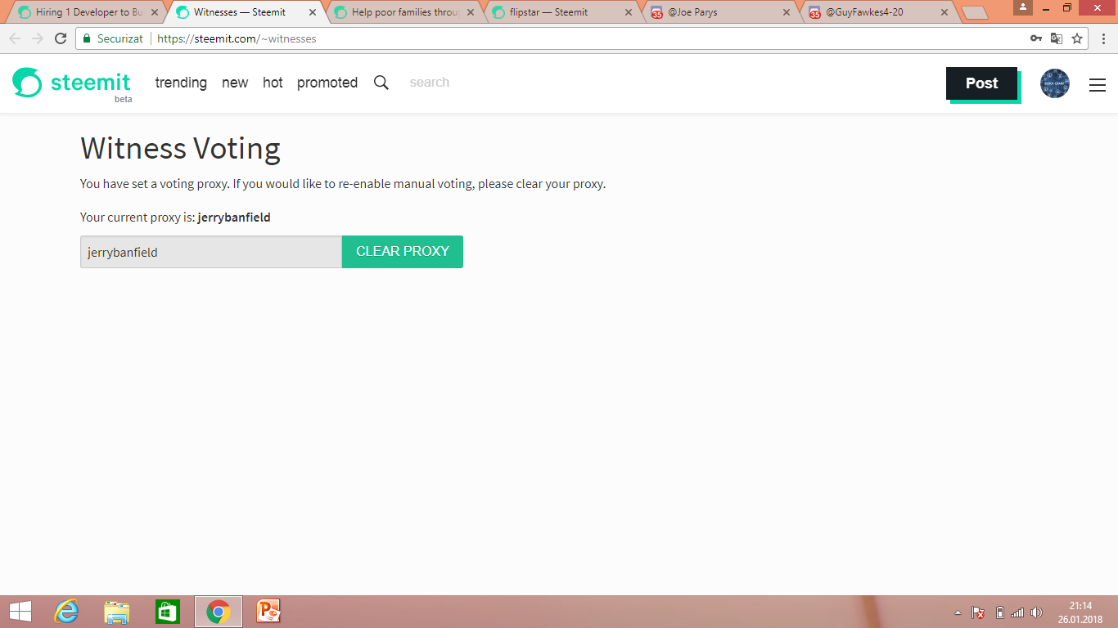Click the green padlock security icon
This screenshot has width=1118, height=628.
click(87, 38)
